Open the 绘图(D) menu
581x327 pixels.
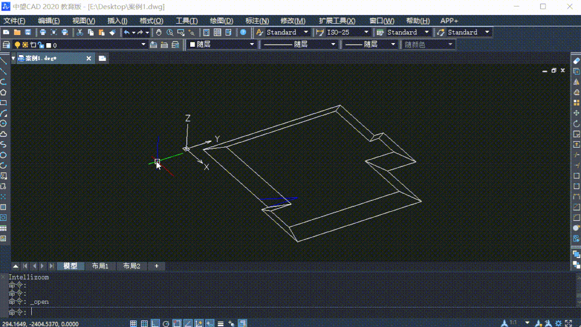point(221,21)
